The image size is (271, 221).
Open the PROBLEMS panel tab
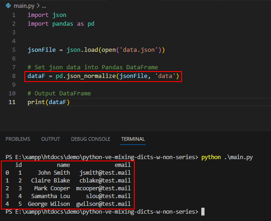click(18, 139)
